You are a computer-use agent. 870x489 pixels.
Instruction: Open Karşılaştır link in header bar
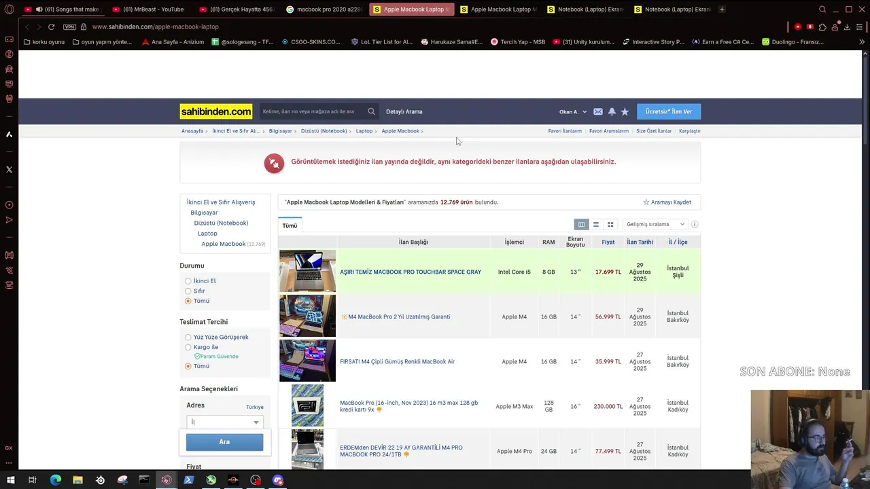click(x=689, y=131)
